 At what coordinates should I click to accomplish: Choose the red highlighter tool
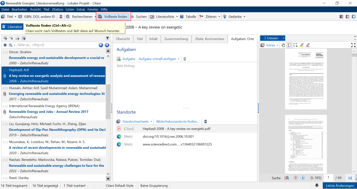coord(308,45)
